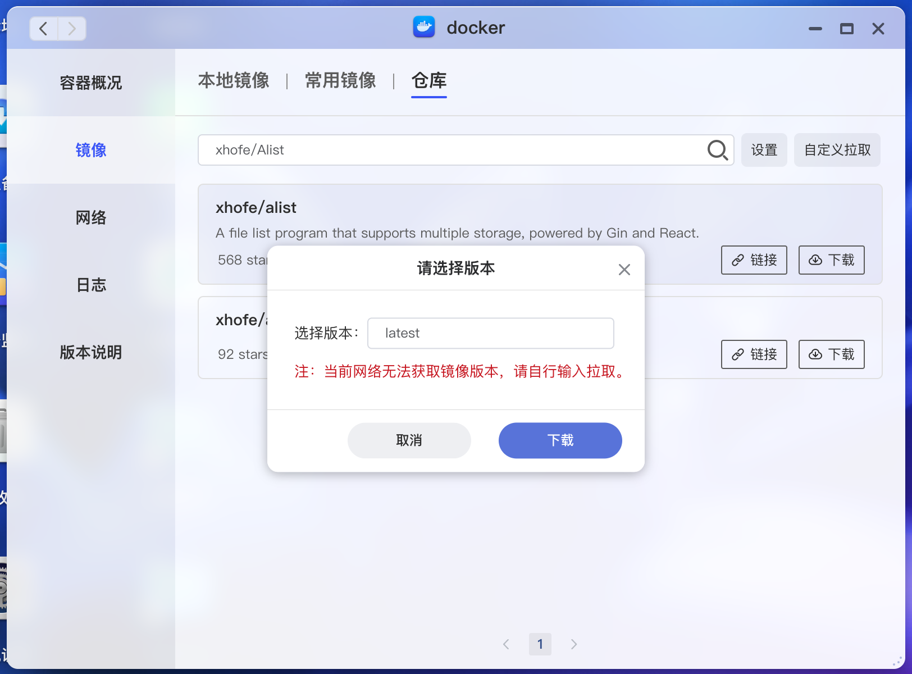Go to previous results page

click(x=506, y=644)
